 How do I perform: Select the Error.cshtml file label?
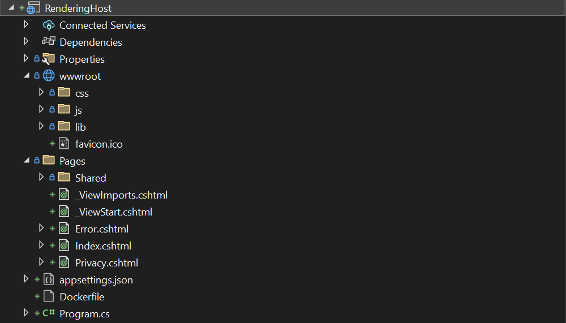click(102, 229)
